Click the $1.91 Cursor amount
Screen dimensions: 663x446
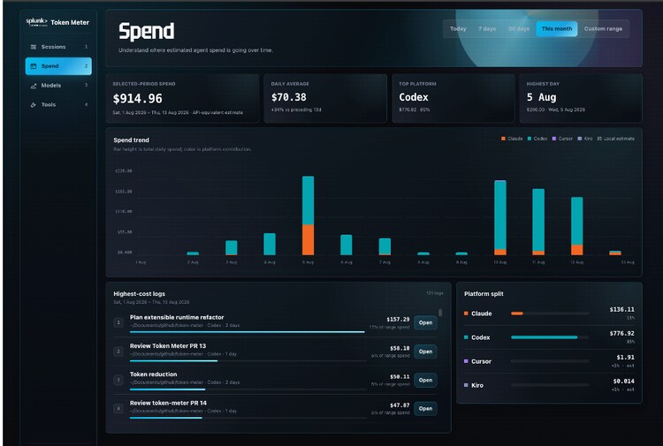[625, 358]
